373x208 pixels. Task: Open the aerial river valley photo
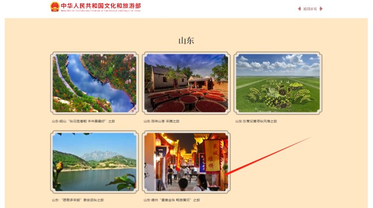pyautogui.click(x=94, y=83)
